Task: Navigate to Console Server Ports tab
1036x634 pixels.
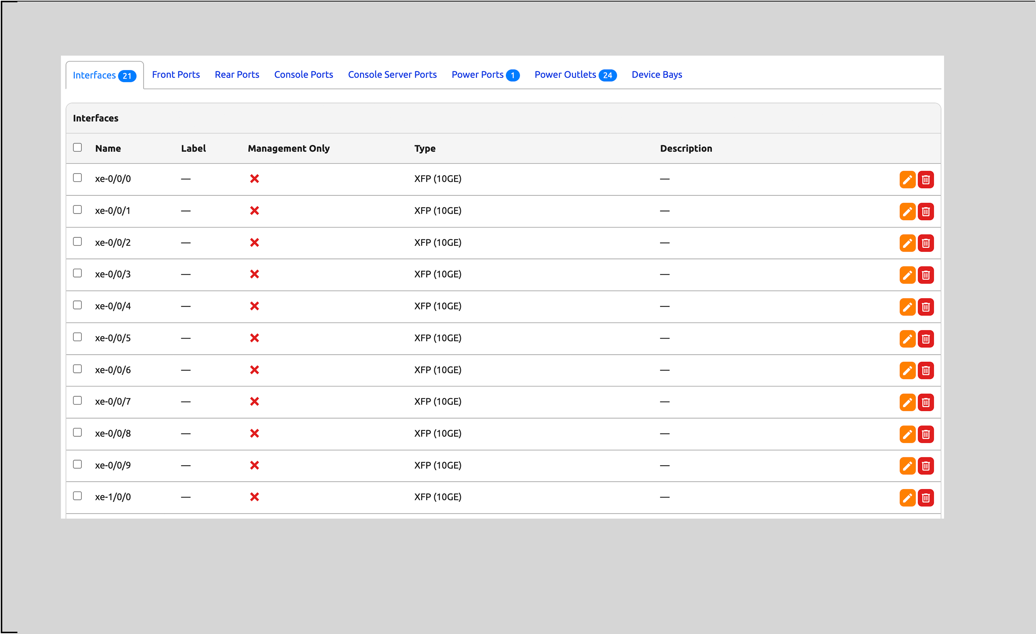Action: tap(392, 74)
